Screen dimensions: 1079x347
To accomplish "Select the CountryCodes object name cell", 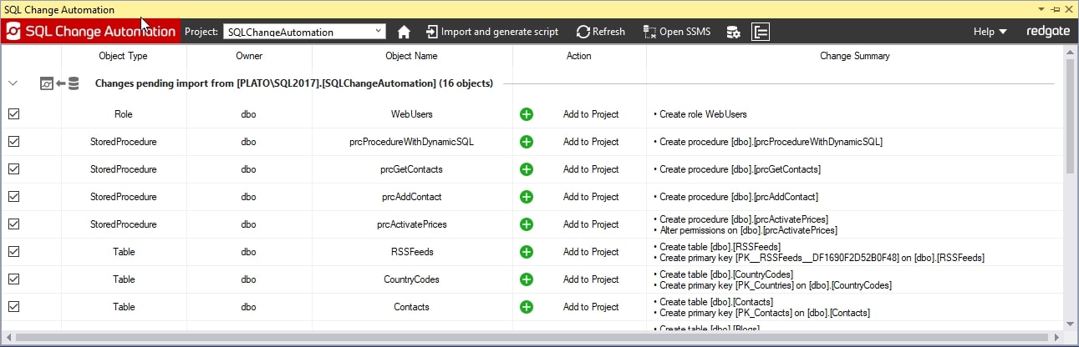I will click(x=412, y=279).
